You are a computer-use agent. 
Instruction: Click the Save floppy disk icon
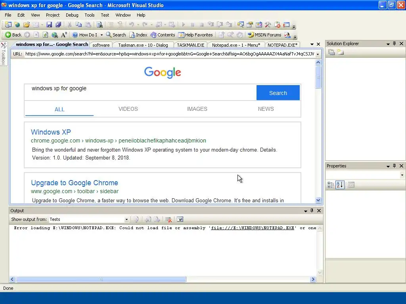pos(49,25)
